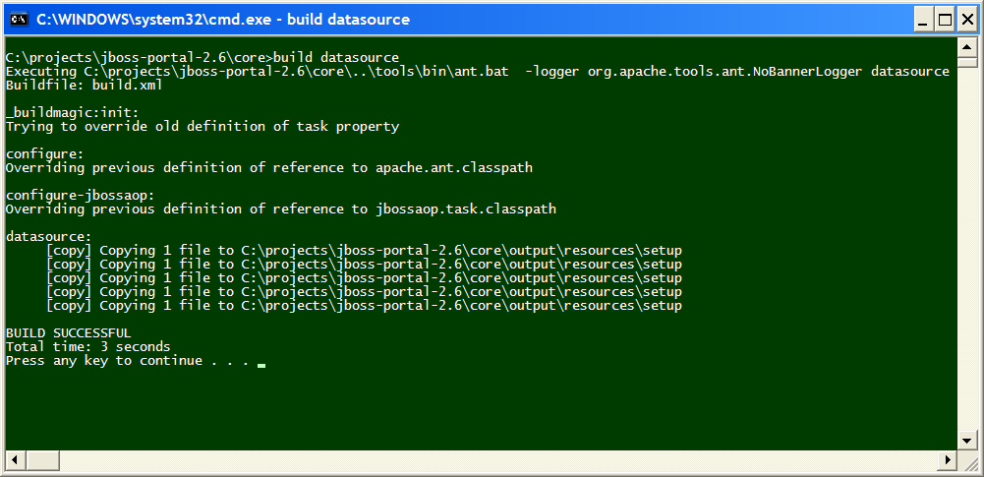Click the first [copy] output line
Viewport: 984px width, 477px height.
pos(363,251)
